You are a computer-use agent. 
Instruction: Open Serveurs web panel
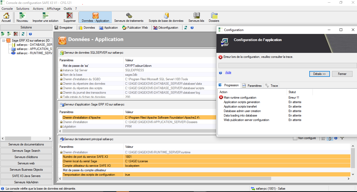[x=26, y=163]
